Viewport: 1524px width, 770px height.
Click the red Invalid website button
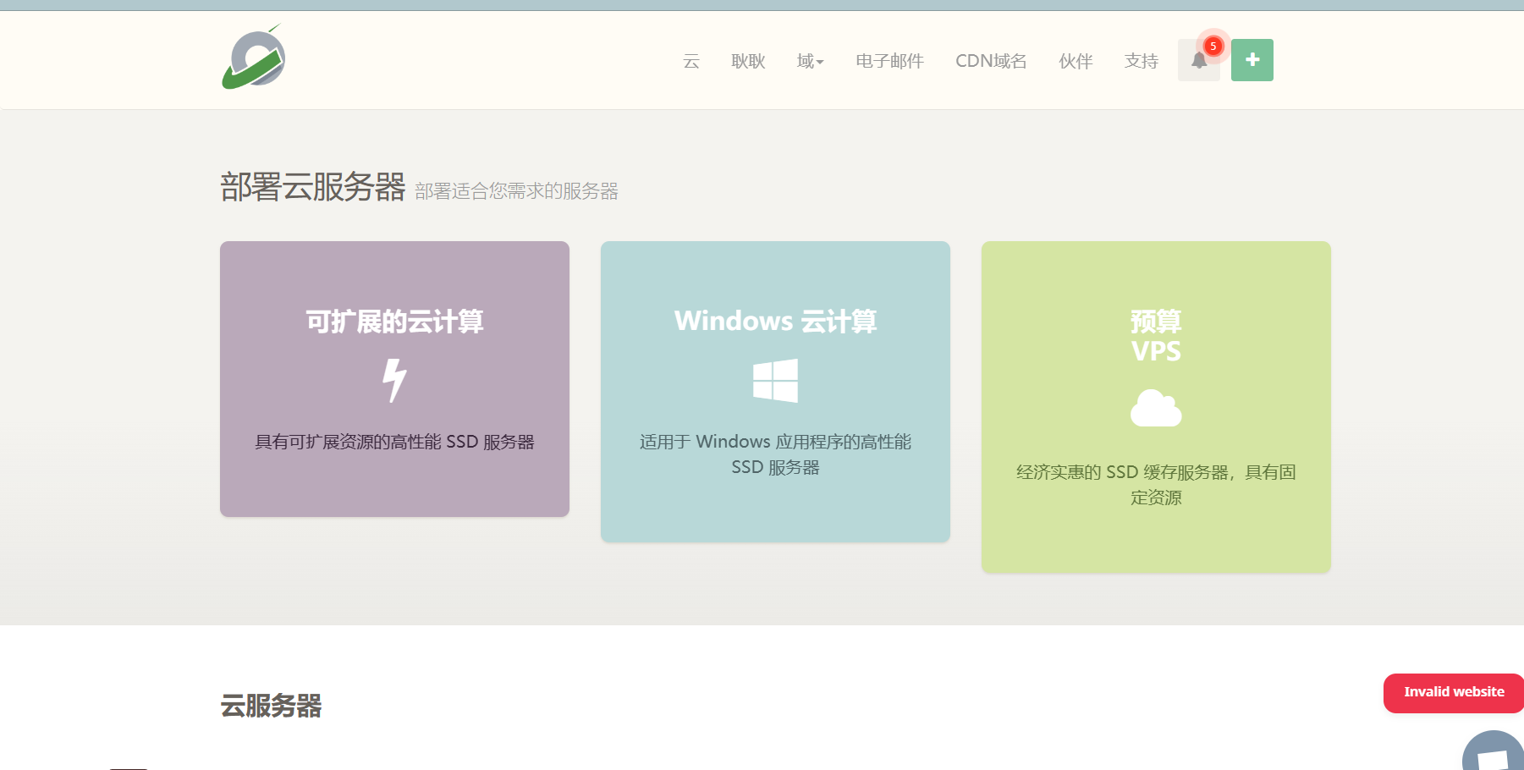[x=1453, y=692]
